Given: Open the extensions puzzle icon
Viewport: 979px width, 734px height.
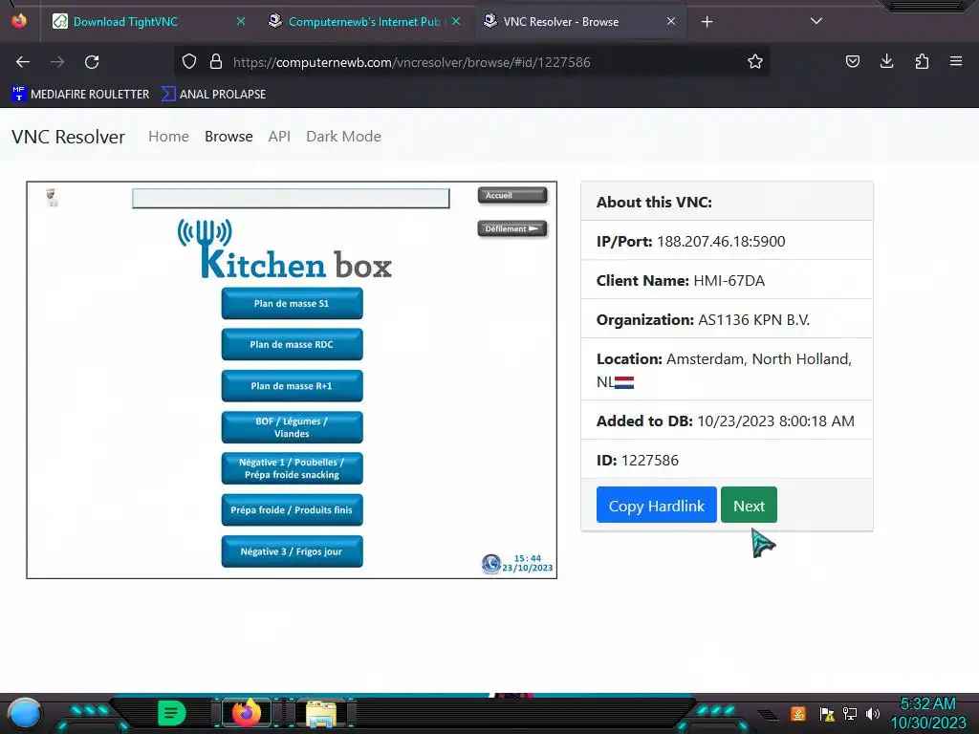Looking at the screenshot, I should click(922, 61).
